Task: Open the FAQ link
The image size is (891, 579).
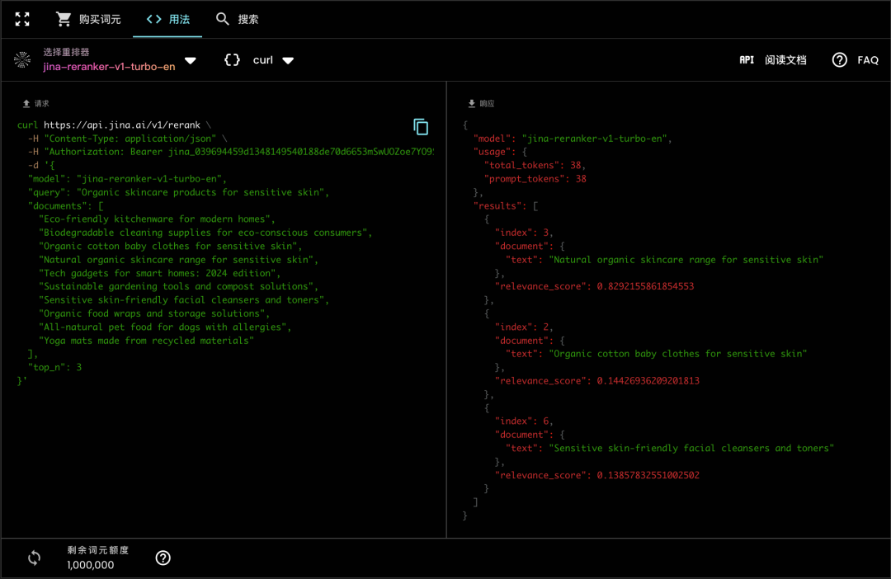Action: click(x=868, y=60)
